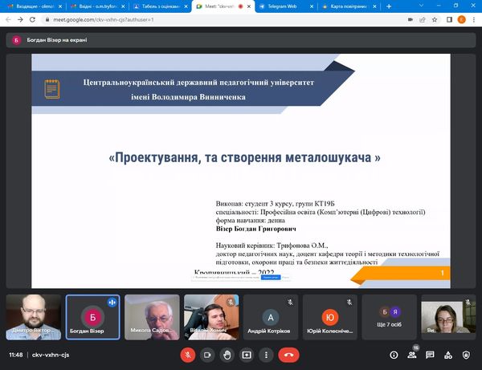Click share page icon in address bar
Viewport: 482px width, 370px height.
(x=423, y=19)
